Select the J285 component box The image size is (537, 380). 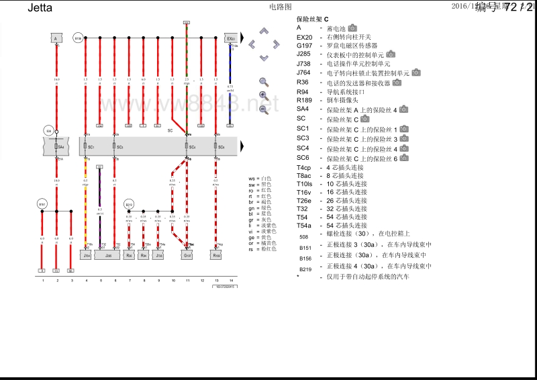point(107,255)
